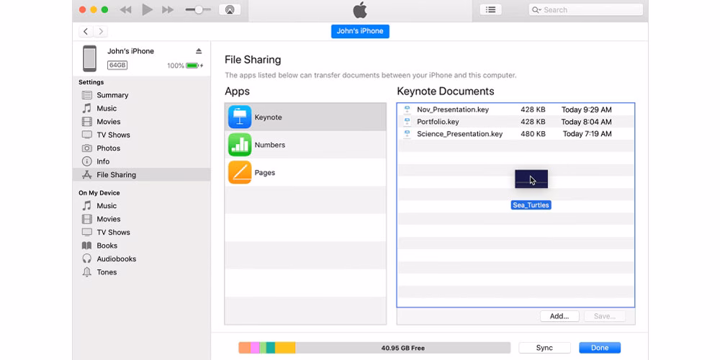Select the Keynote app icon
720x360 pixels.
click(240, 117)
